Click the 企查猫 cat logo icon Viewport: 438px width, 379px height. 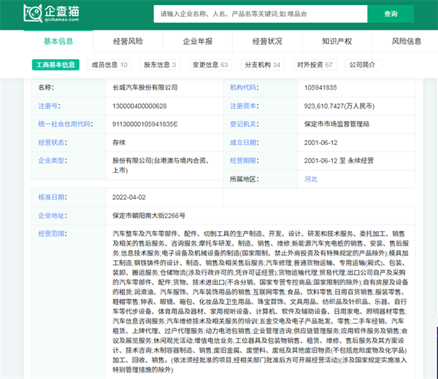click(x=32, y=12)
